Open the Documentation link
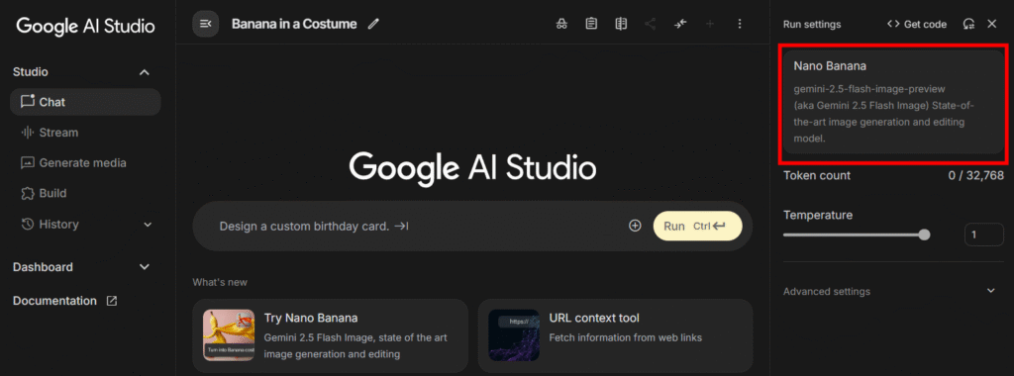Image resolution: width=1014 pixels, height=376 pixels. 65,301
